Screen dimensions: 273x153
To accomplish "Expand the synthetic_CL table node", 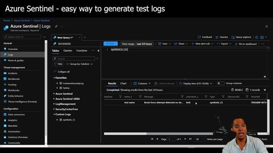I will [x=57, y=120].
